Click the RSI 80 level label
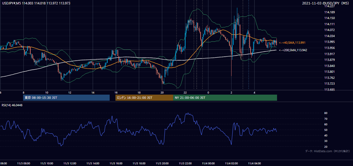Image resolution: width=353 pixels, height=166 pixels. click(x=326, y=113)
